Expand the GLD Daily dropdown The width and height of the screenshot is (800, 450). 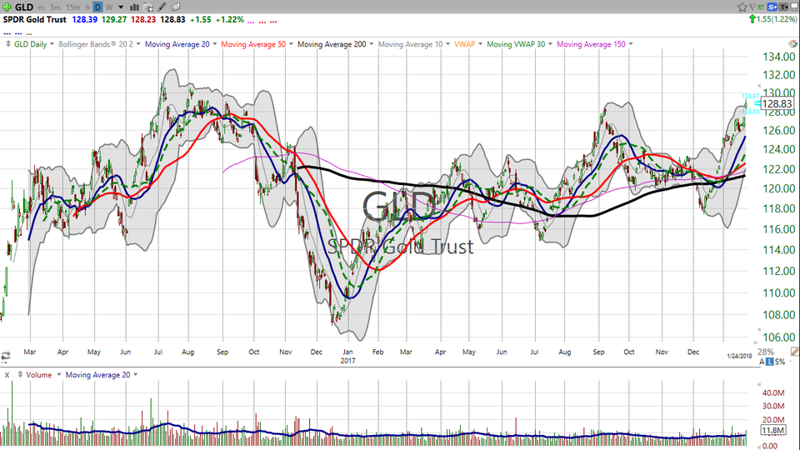point(52,44)
